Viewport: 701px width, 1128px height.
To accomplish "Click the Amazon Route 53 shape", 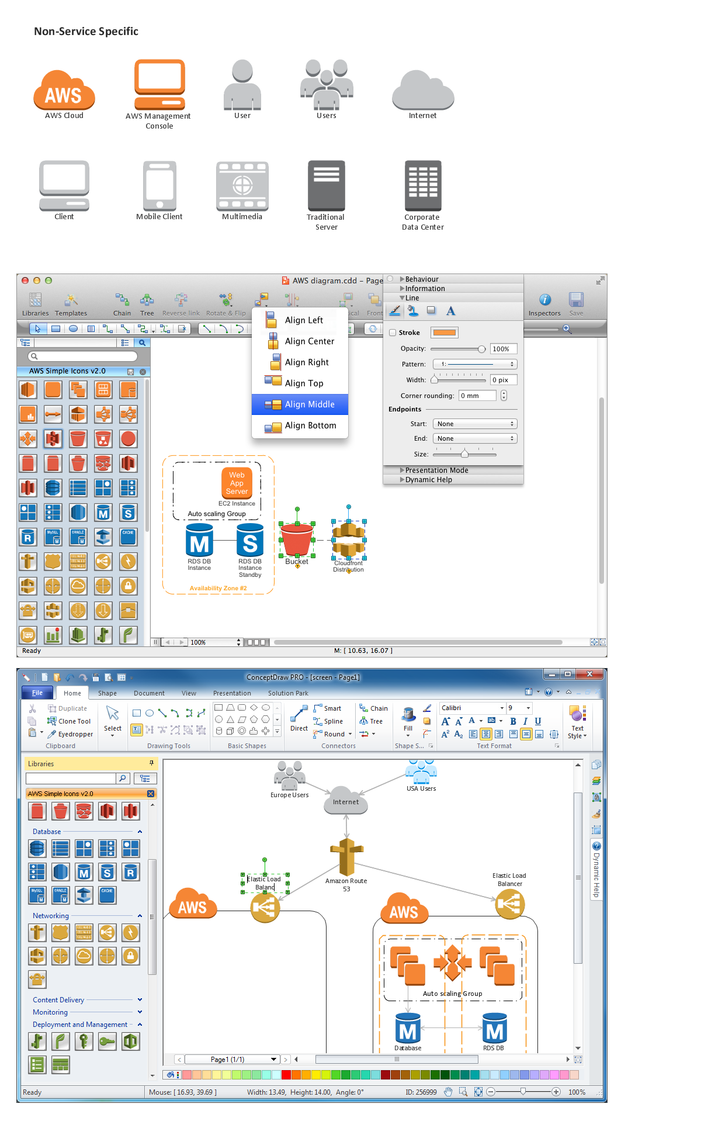I will point(347,857).
